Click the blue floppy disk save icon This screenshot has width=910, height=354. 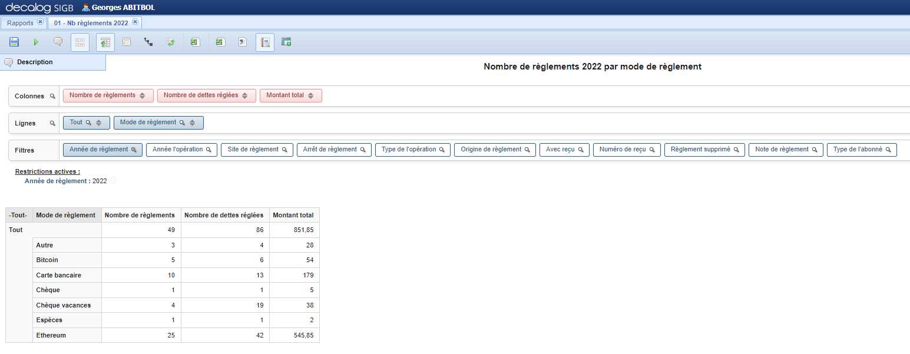(x=14, y=42)
